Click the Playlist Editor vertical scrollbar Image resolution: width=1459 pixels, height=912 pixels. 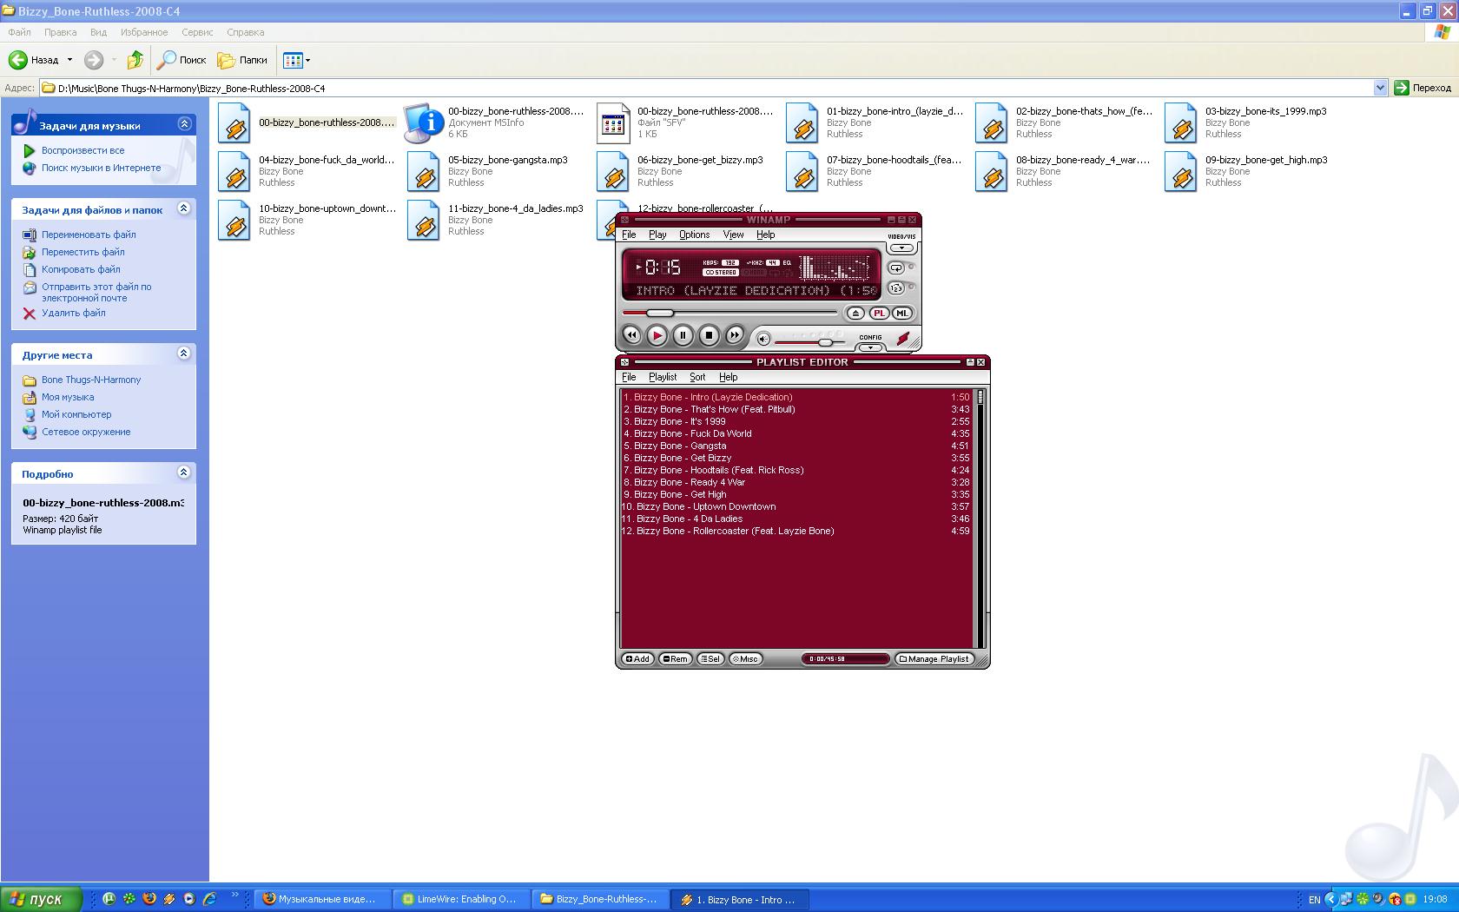(980, 518)
